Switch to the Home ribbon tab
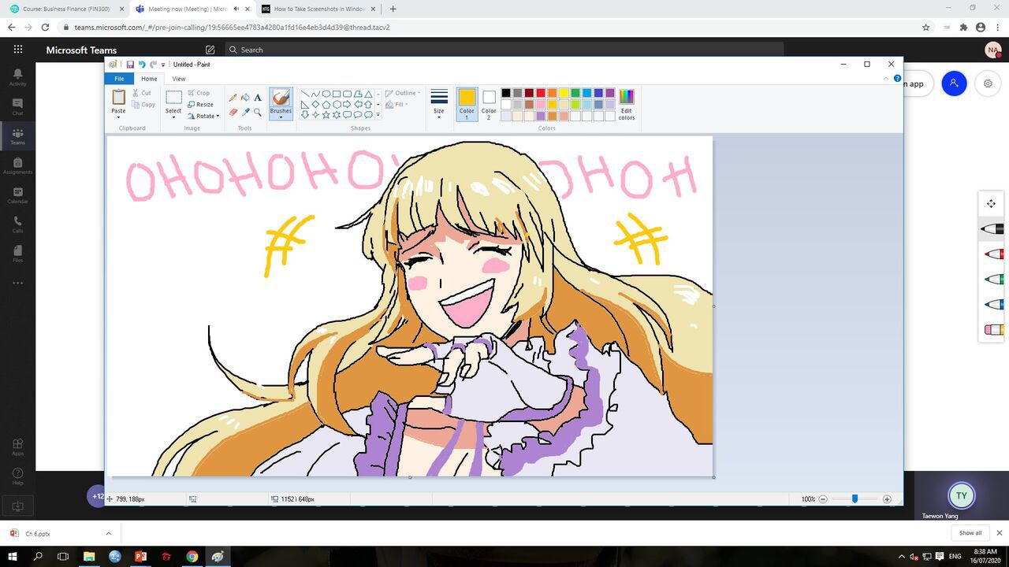 coord(149,79)
